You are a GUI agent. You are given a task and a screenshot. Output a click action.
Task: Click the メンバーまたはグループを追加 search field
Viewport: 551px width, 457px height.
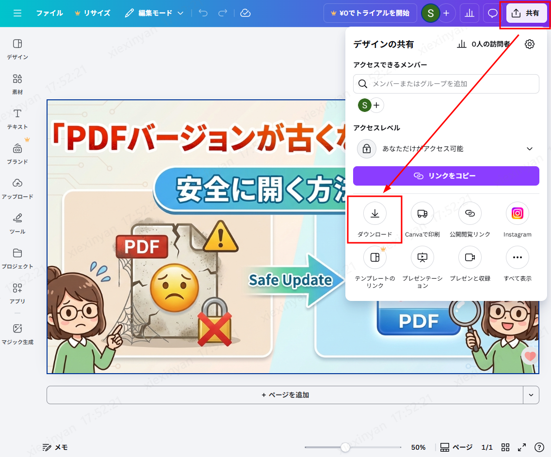pos(446,83)
